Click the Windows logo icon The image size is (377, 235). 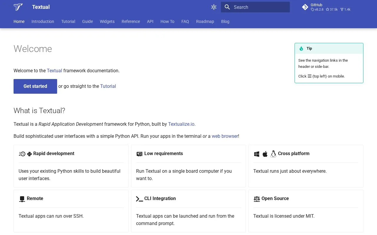[257, 154]
